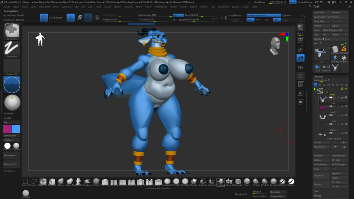Click Make PolyMesh3D button
354x199 pixels.
click(335, 30)
